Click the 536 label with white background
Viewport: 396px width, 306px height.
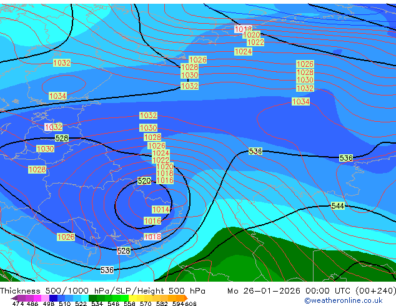pyautogui.click(x=107, y=270)
